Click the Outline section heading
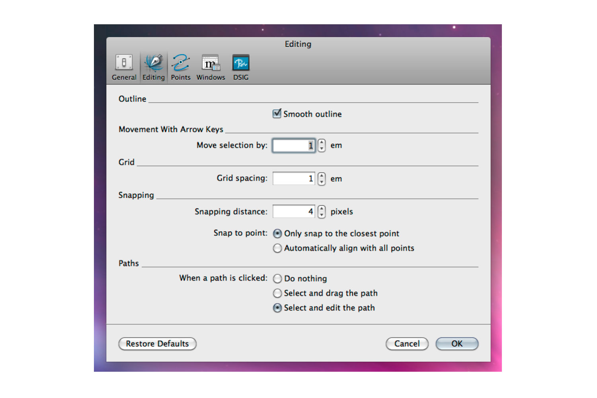597x398 pixels. 132,99
